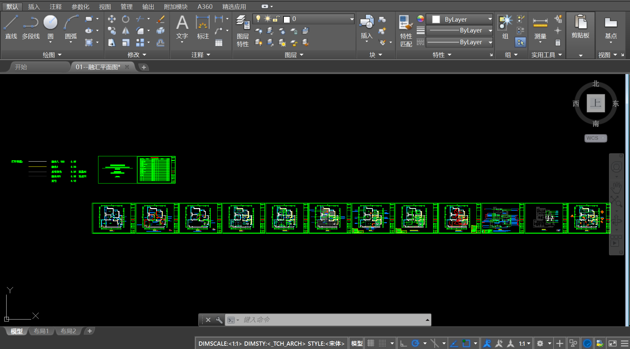The width and height of the screenshot is (630, 349).
Task: Expand the 修改 (Modify) panel
Action: click(137, 55)
